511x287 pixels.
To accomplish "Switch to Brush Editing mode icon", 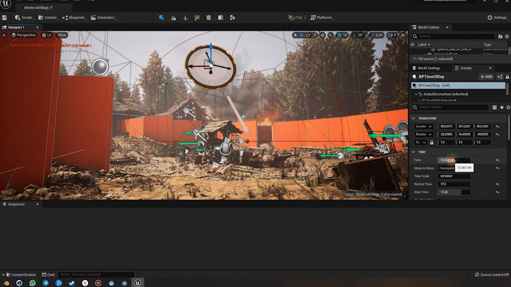I will [233, 18].
